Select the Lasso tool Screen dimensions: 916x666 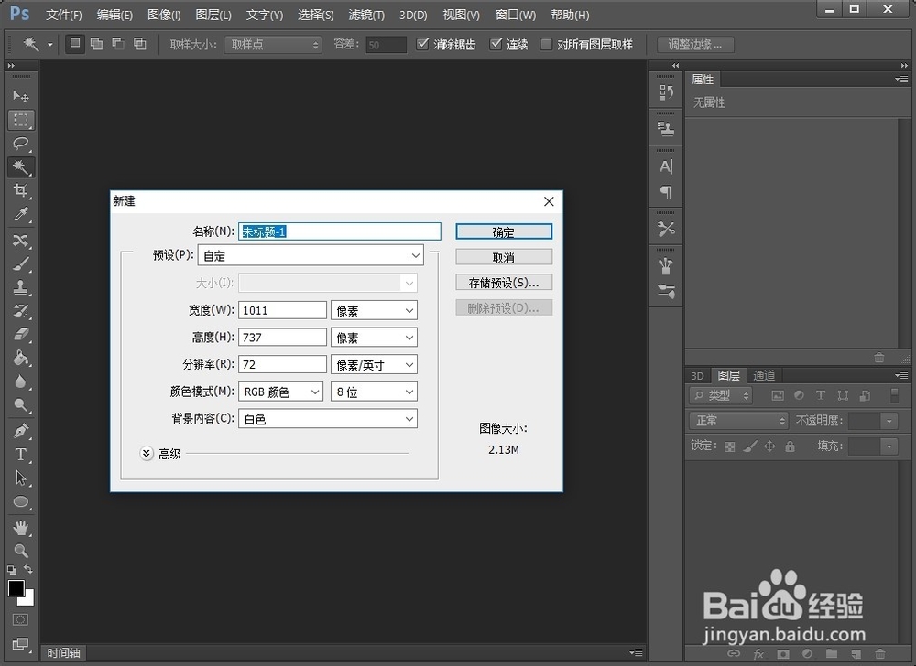[21, 144]
